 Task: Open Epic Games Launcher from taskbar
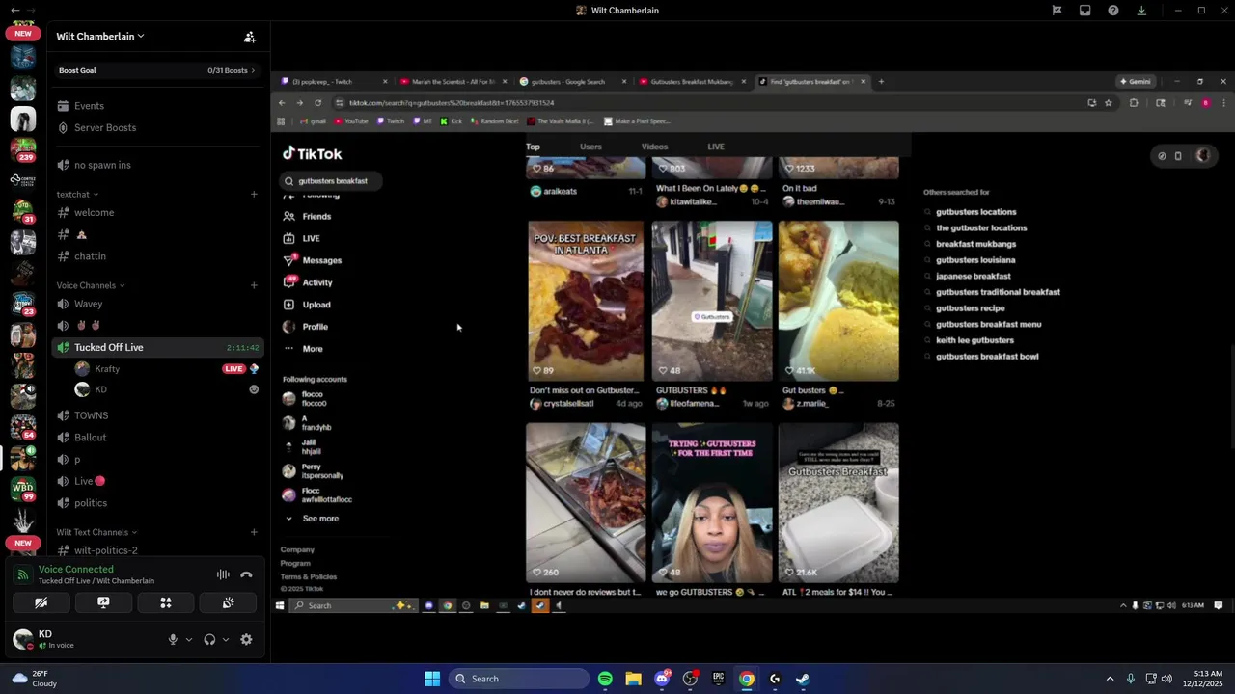tap(718, 679)
